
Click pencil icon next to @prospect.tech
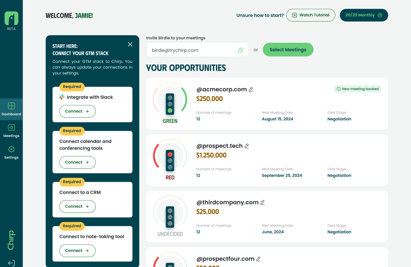click(247, 146)
